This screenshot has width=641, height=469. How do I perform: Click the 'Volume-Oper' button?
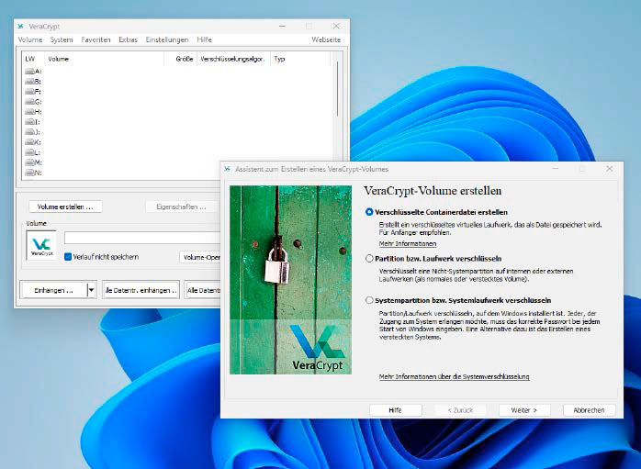click(200, 257)
